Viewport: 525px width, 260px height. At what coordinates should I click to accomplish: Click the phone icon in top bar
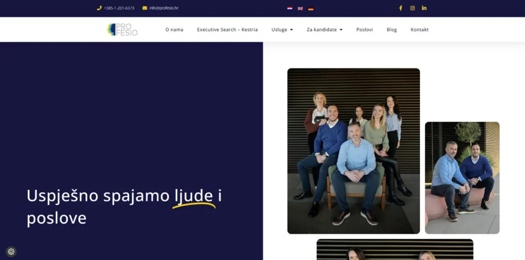99,8
